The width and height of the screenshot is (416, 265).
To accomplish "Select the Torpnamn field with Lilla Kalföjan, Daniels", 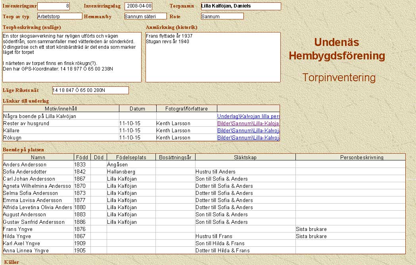I will tap(241, 6).
